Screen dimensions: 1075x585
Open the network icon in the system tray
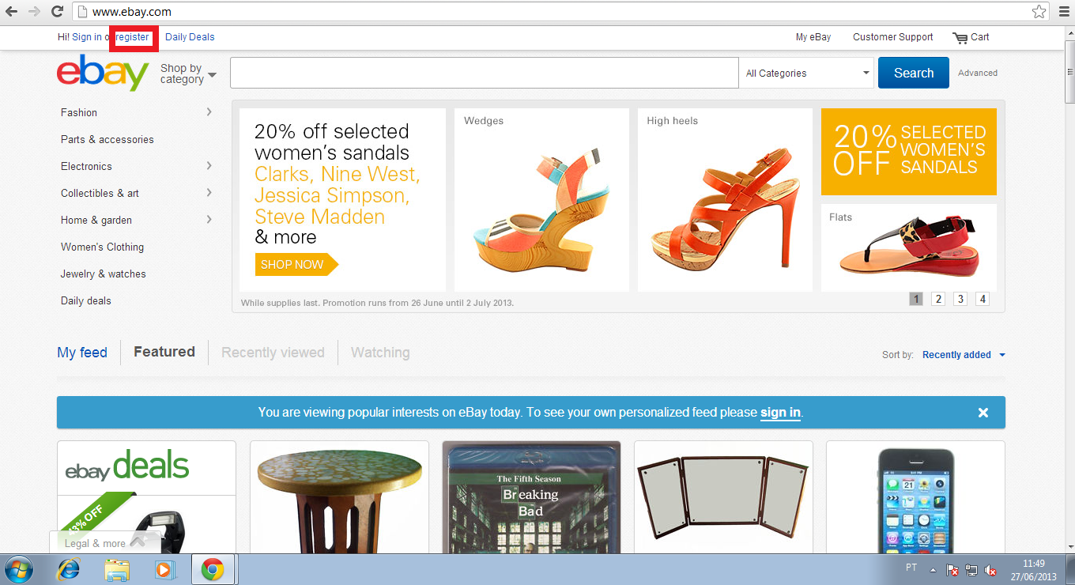971,571
